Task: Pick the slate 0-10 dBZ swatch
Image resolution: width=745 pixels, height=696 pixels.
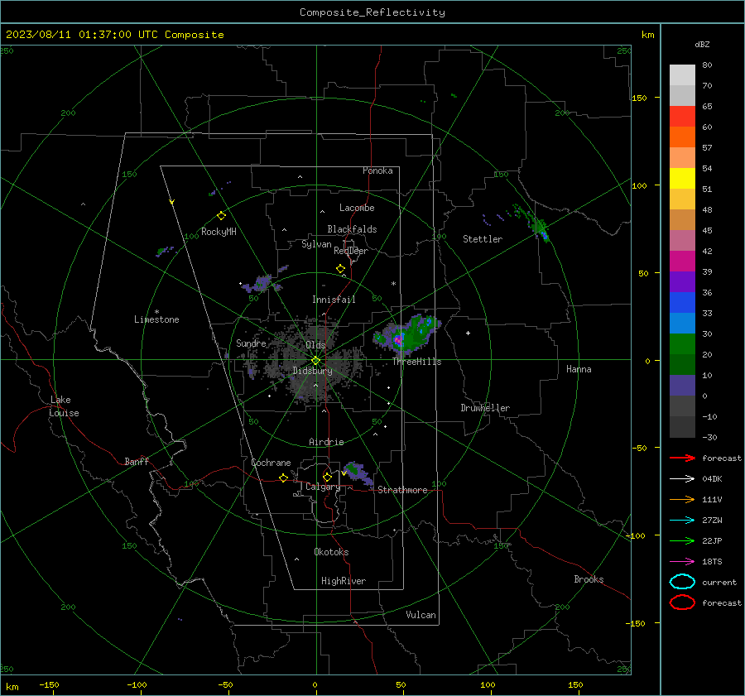Action: point(682,386)
